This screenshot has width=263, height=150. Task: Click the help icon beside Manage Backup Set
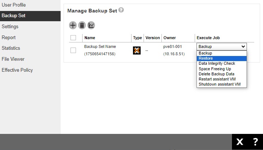click(121, 10)
